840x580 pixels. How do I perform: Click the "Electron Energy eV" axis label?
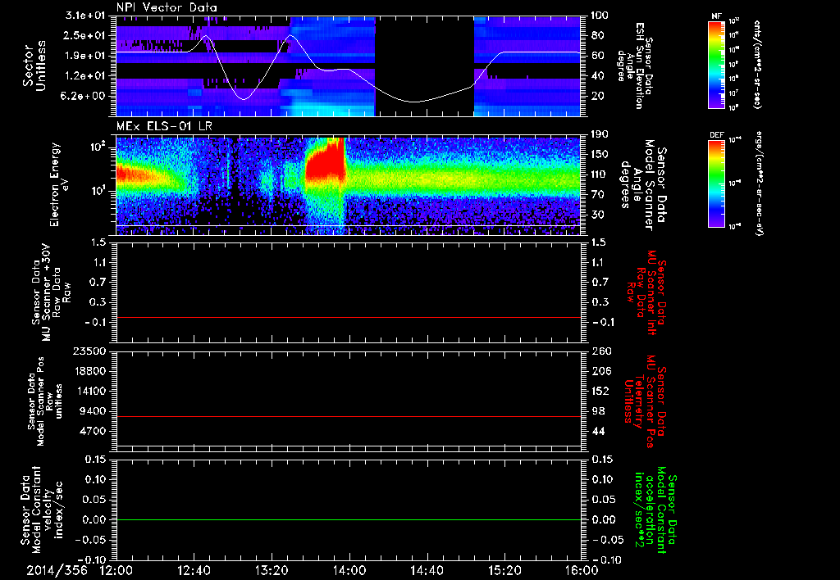(x=59, y=184)
